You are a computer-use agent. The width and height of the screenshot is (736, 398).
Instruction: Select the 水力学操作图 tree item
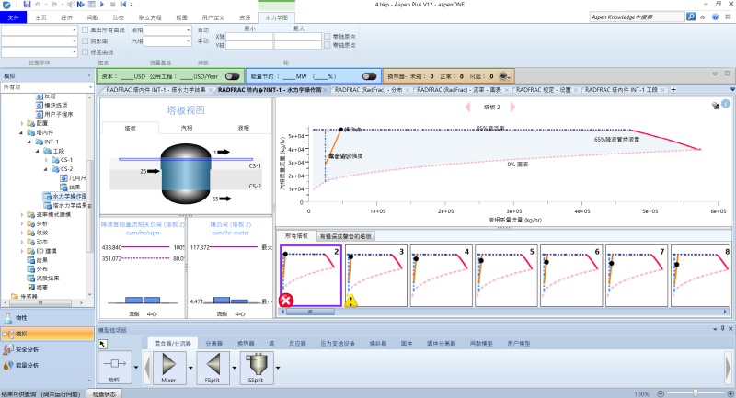64,196
